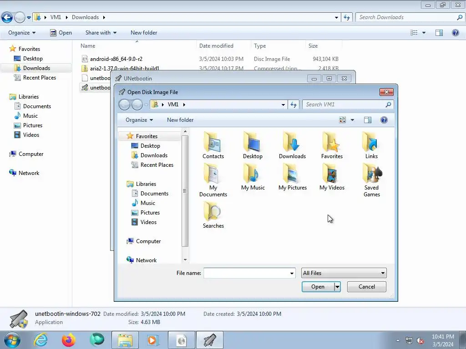Open the Favorites folder icon in the dialog's file area
This screenshot has height=349, width=466.
coord(332,145)
